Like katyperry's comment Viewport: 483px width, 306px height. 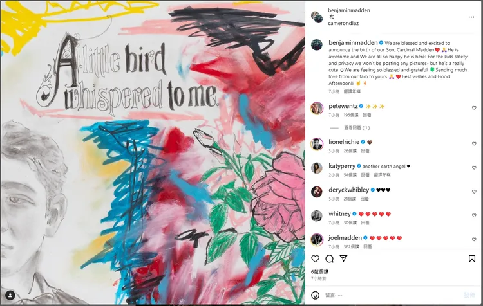tap(474, 168)
